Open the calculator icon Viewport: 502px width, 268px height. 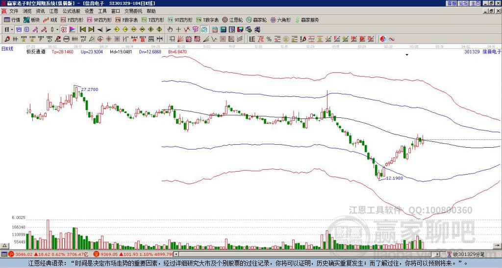[x=223, y=30]
